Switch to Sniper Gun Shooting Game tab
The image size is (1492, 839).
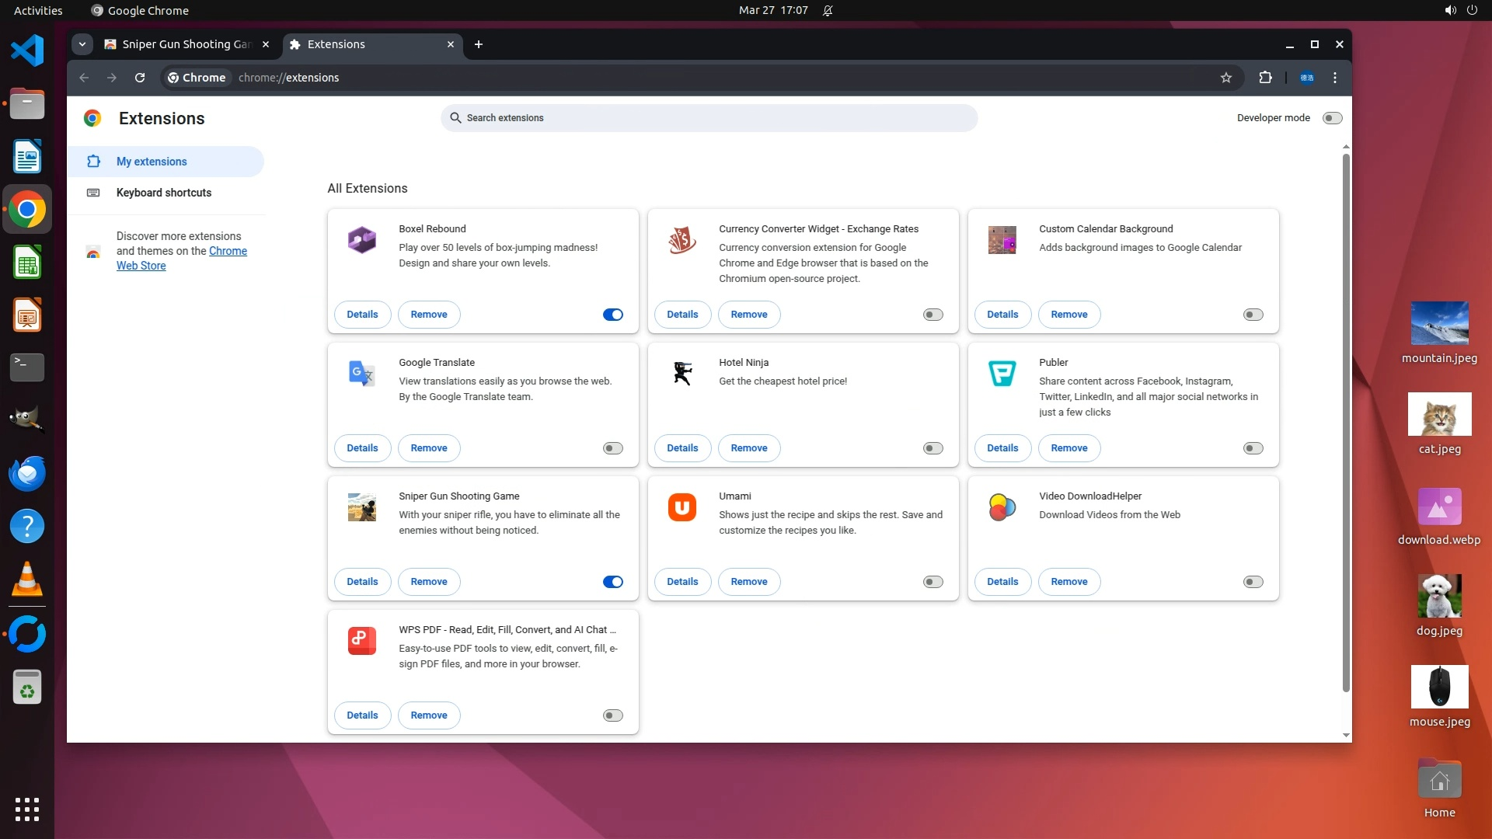[186, 44]
